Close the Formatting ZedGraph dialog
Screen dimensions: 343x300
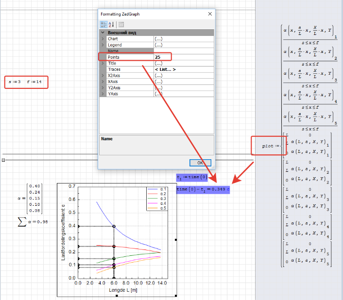pos(210,14)
